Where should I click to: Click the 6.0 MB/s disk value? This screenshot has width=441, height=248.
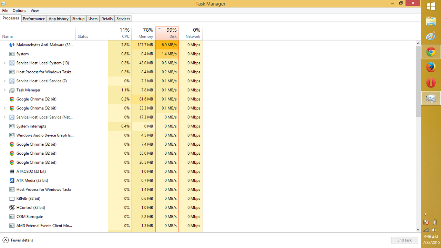click(x=169, y=45)
